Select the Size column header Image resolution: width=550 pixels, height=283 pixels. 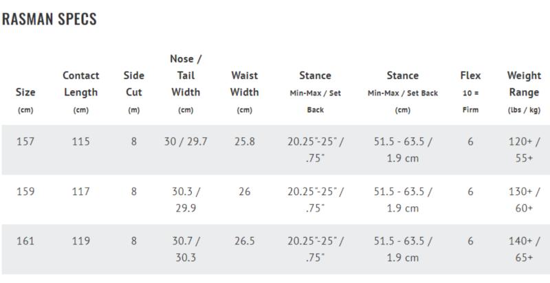pos(25,100)
